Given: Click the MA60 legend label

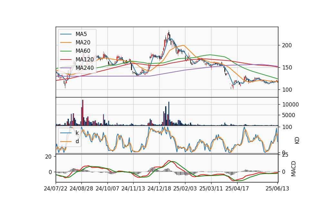Looking at the screenshot, I should point(83,51).
